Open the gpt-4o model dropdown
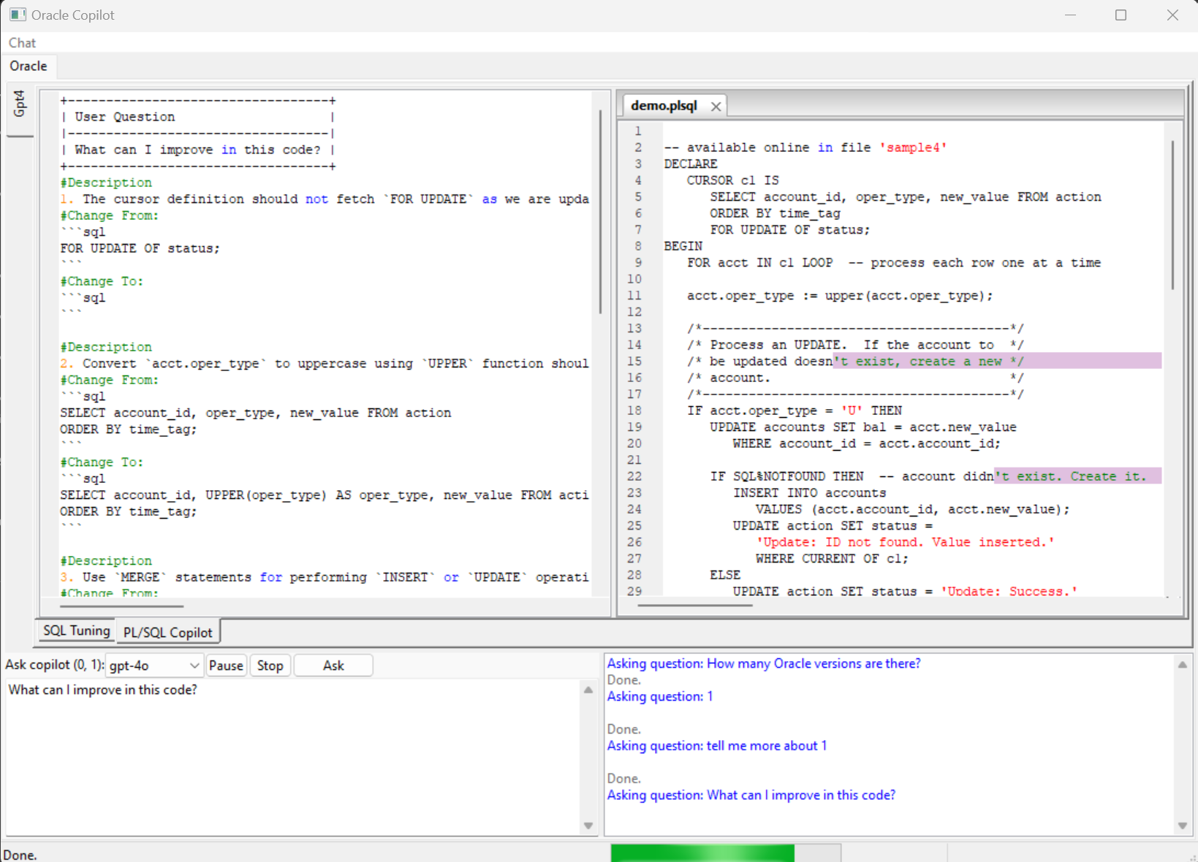 coord(194,665)
